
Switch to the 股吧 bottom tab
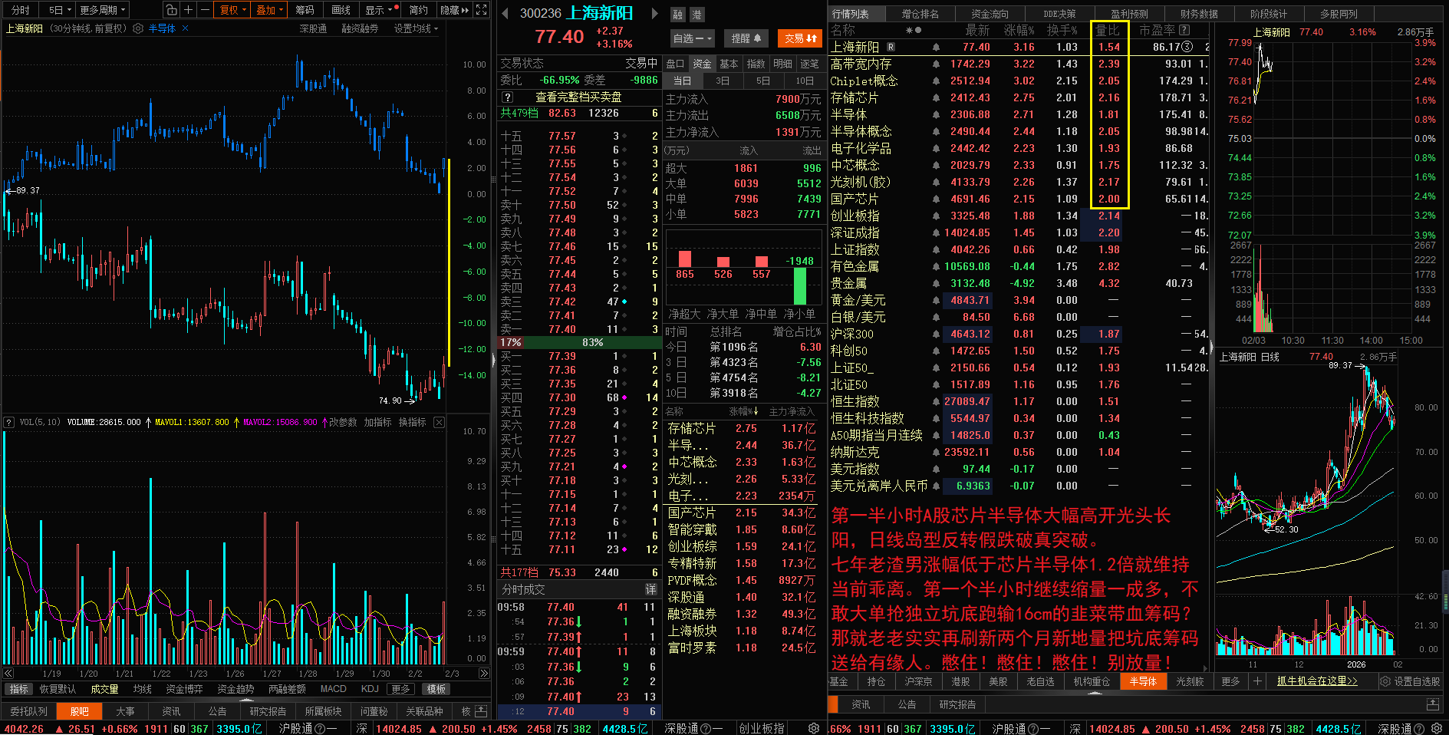[79, 711]
